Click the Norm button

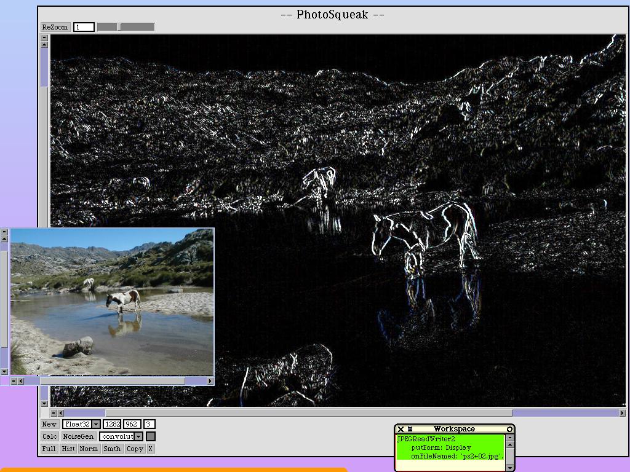89,449
